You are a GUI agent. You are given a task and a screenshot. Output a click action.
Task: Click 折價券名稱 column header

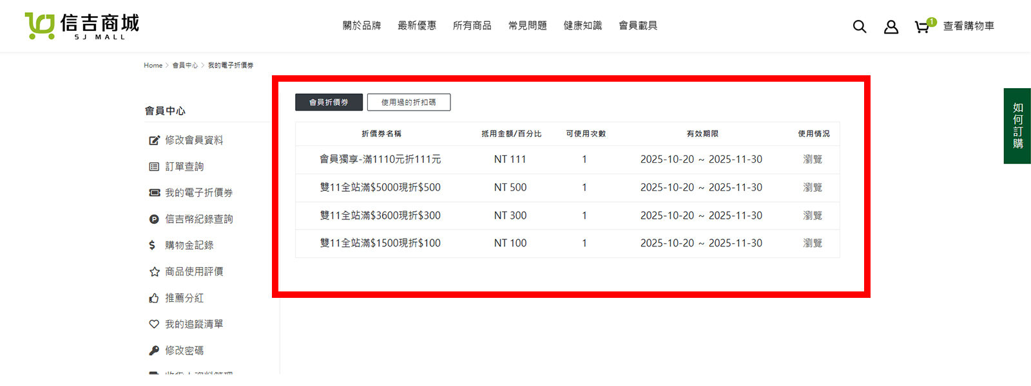(x=381, y=134)
